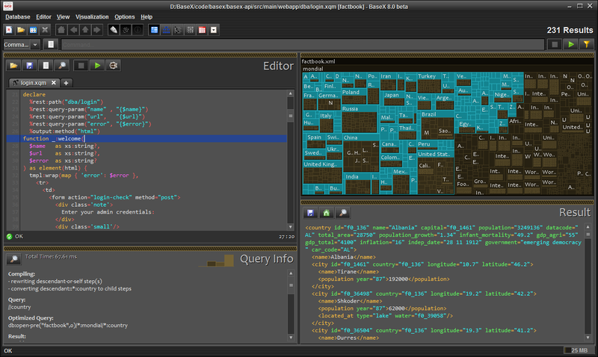
Task: Click the database properties icon in main toolbar
Action: click(33, 30)
